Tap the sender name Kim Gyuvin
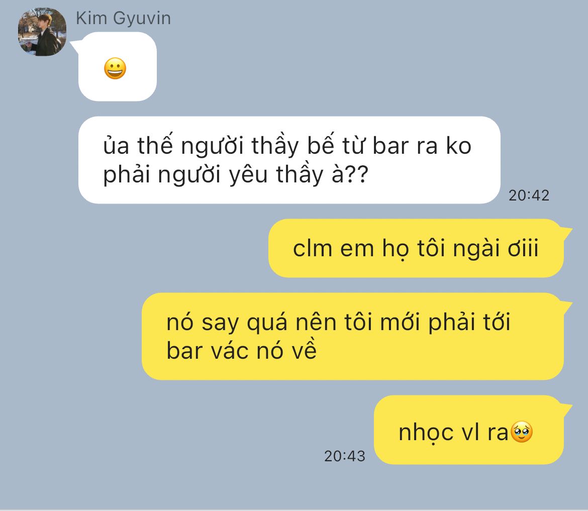The image size is (588, 511). click(x=123, y=19)
